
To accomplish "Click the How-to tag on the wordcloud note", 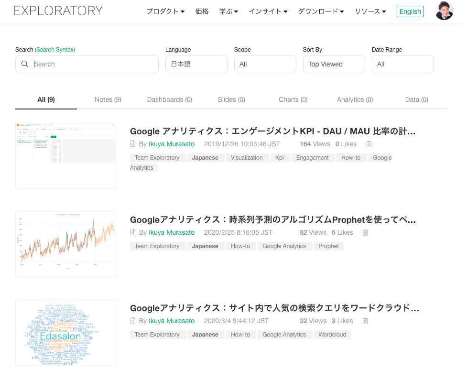I will click(240, 335).
